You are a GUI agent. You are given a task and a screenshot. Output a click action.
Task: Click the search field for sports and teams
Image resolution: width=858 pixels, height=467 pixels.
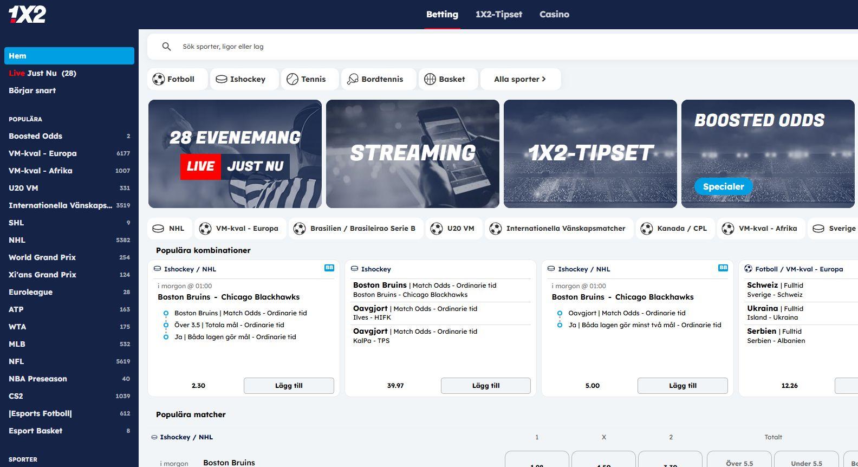tap(503, 47)
